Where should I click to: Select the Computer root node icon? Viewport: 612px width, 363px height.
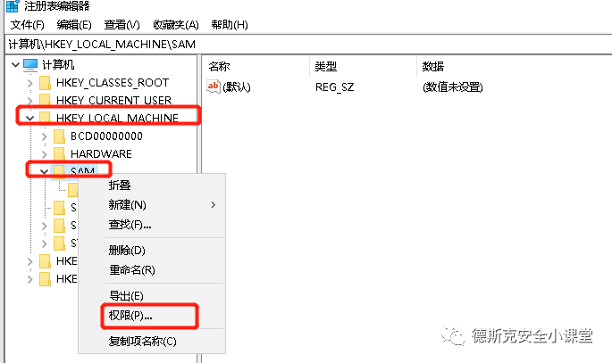click(30, 65)
